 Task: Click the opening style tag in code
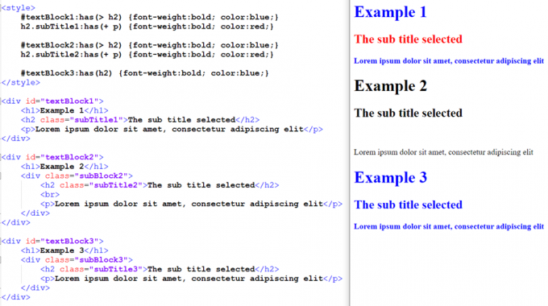pos(19,8)
